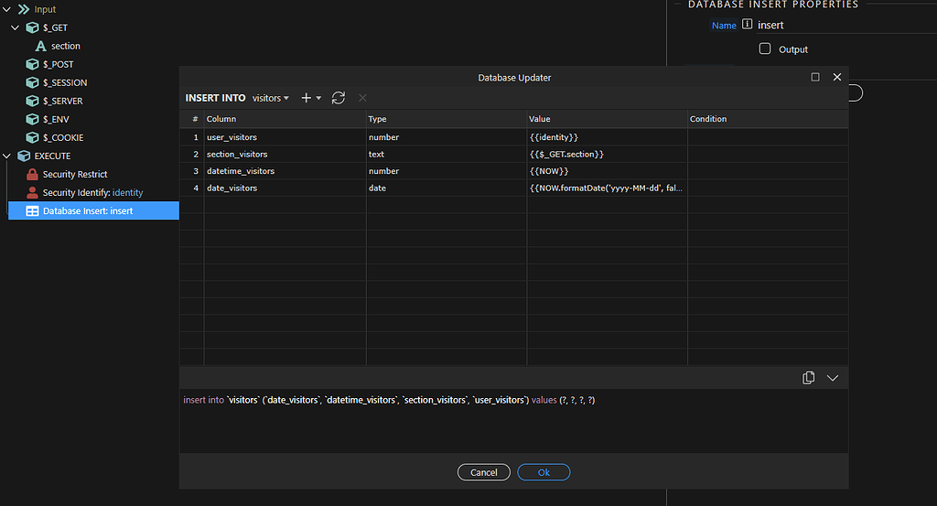Click the plus add column icon

[x=306, y=98]
